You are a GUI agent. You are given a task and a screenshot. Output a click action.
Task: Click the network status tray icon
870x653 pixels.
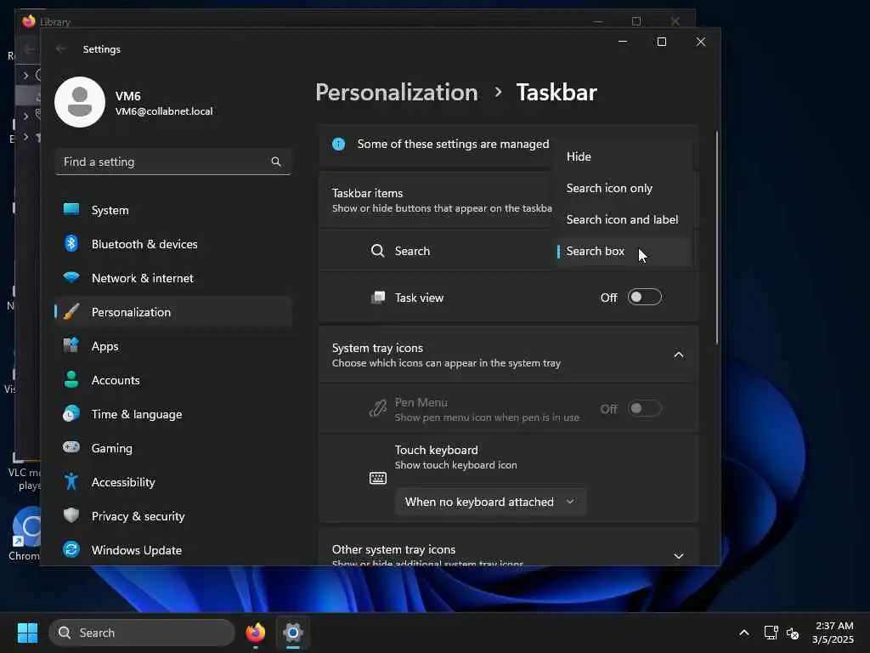pyautogui.click(x=771, y=633)
